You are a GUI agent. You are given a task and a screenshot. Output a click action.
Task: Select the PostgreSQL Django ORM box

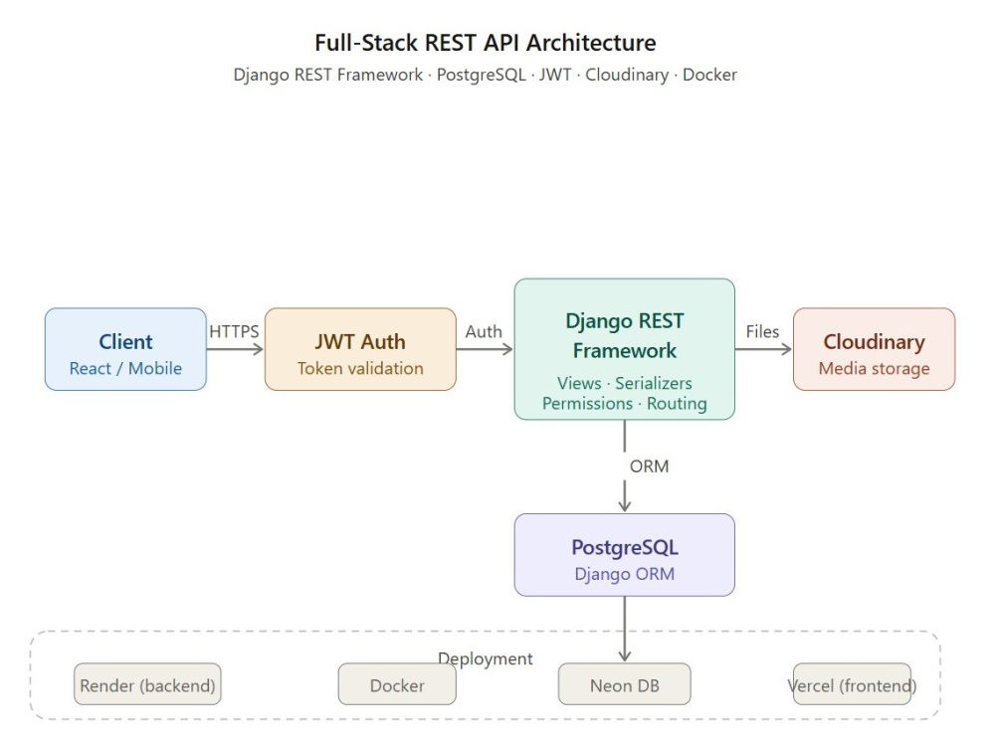625,555
